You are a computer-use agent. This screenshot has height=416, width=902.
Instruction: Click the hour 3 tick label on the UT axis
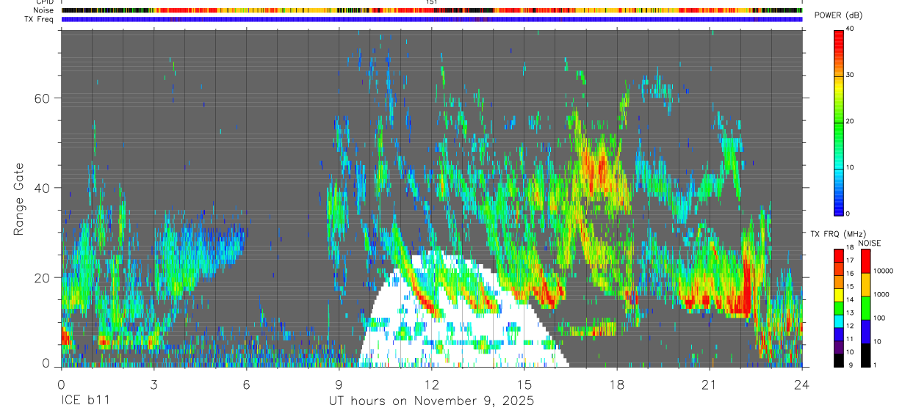click(154, 385)
